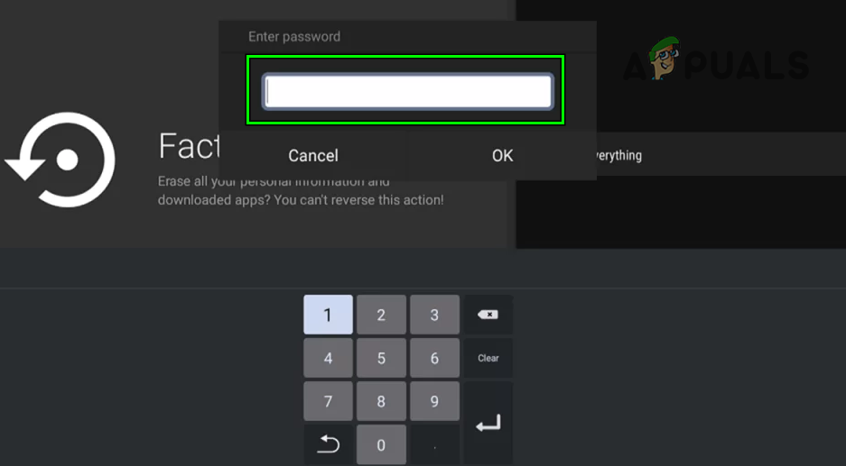Tap the period key on keypad

click(434, 444)
